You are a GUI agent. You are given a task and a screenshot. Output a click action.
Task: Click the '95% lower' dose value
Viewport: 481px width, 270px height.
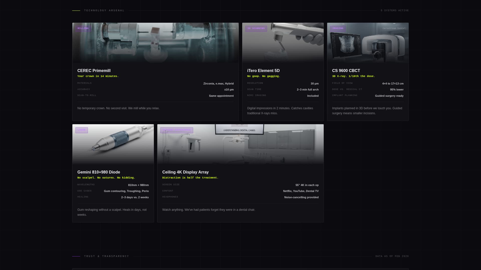point(397,90)
